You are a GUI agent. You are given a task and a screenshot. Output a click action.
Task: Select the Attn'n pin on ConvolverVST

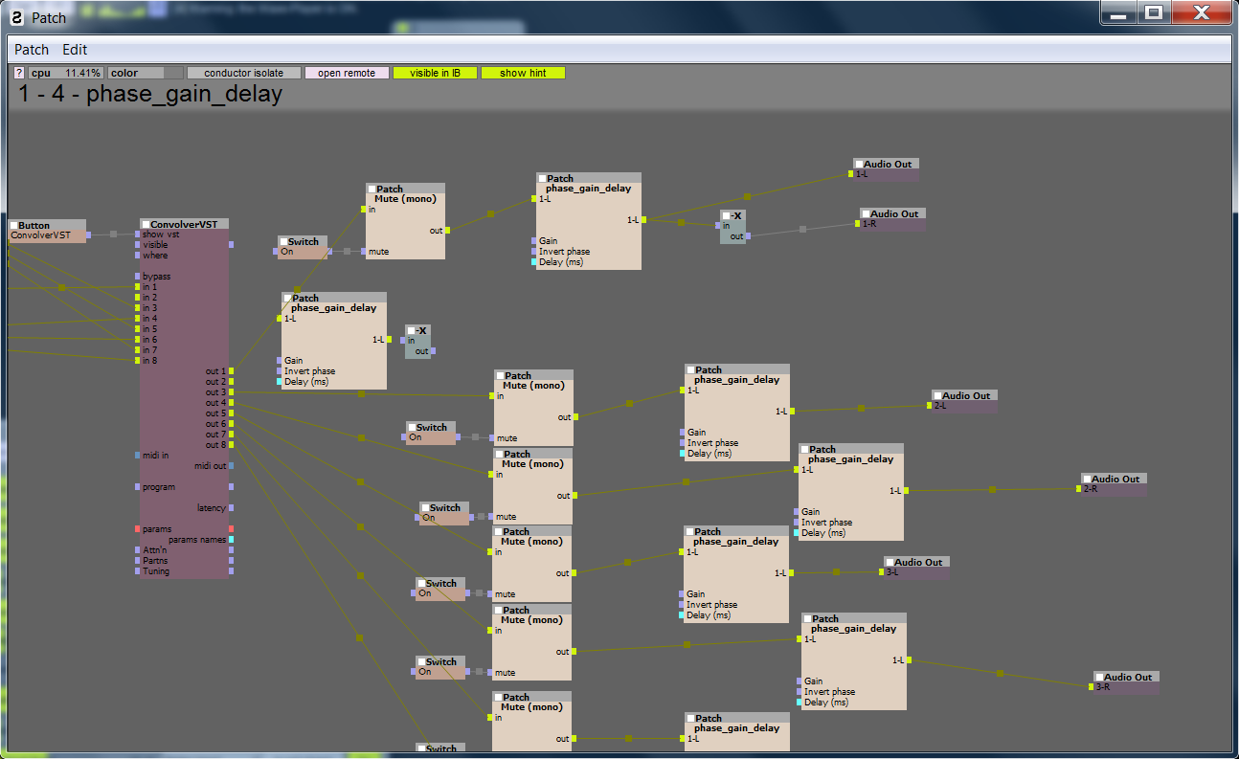(137, 550)
